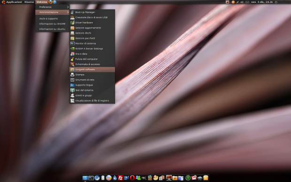Open Supporto lingue
This screenshot has height=182, width=291.
(x=92, y=85)
